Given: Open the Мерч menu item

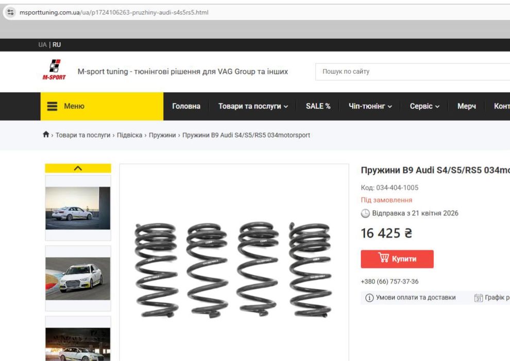Looking at the screenshot, I should point(466,106).
